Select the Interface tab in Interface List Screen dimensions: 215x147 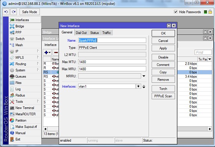(50, 45)
